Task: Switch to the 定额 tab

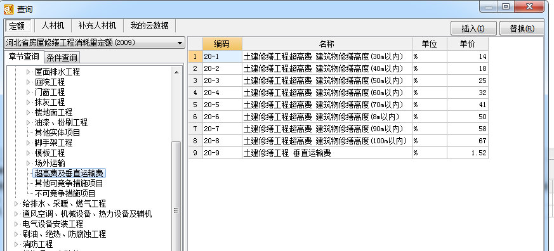Action: coord(18,26)
